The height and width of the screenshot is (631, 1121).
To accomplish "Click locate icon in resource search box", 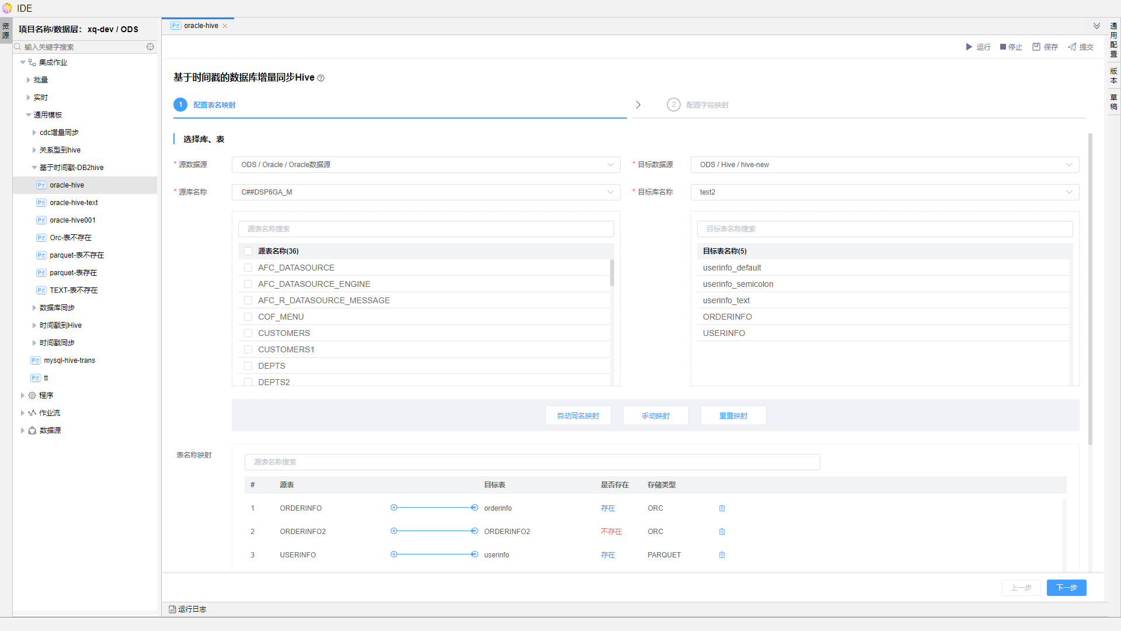I will (x=150, y=47).
